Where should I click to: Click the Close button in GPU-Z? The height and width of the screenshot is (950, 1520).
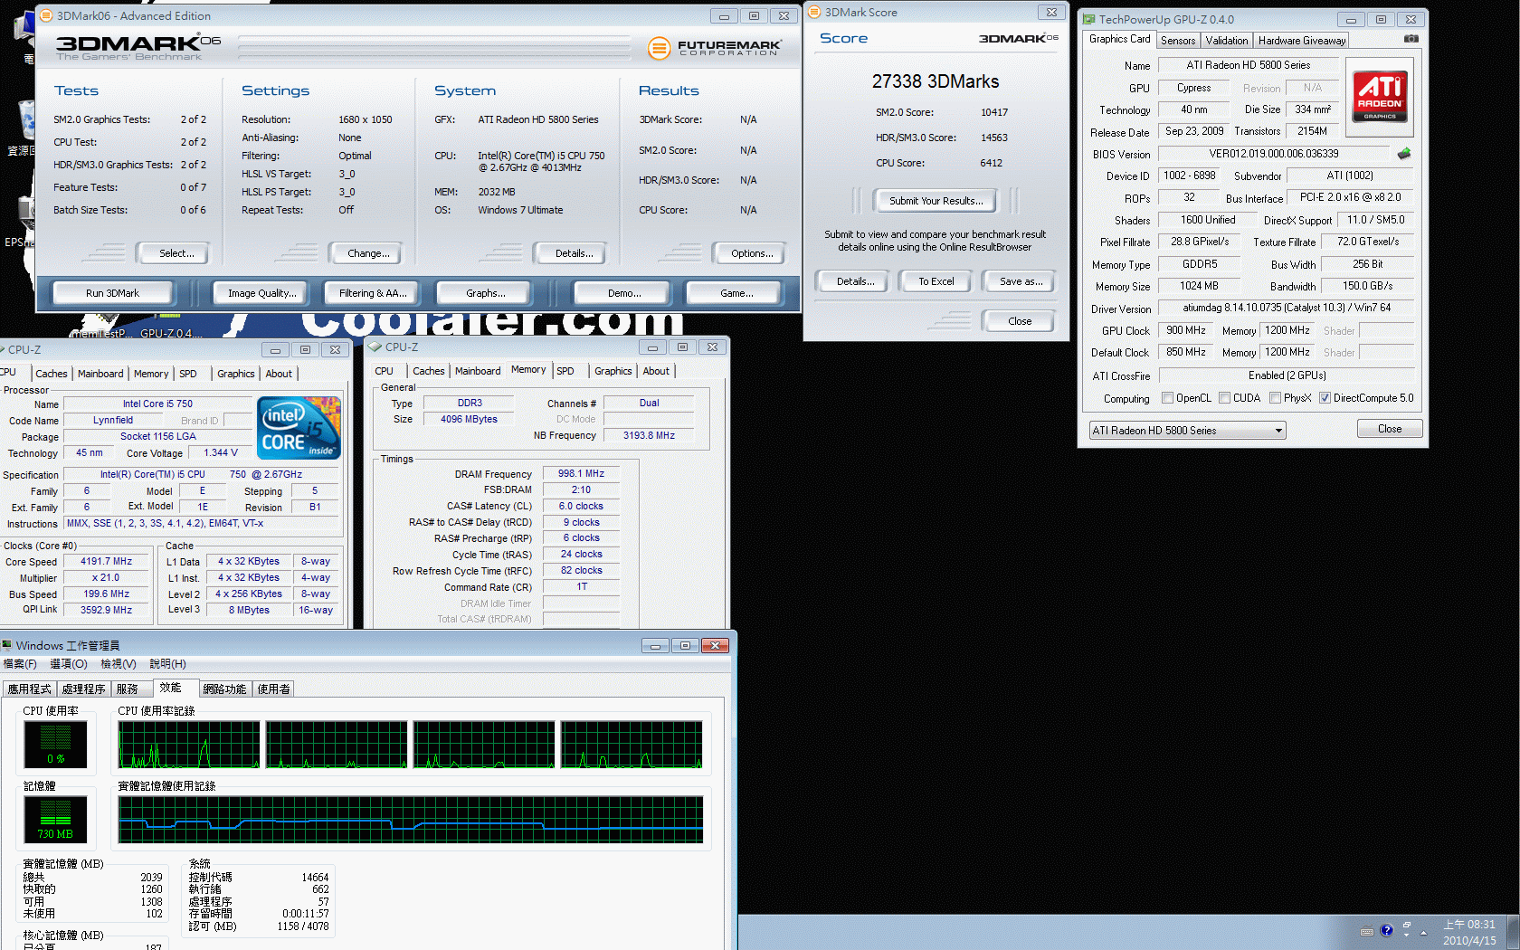1389,429
